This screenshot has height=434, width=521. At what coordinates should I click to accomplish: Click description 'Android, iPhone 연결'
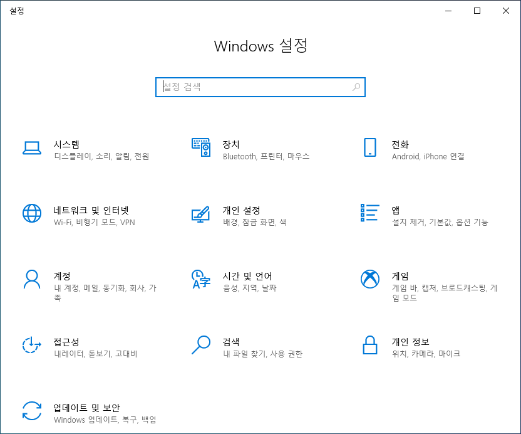pyautogui.click(x=428, y=156)
